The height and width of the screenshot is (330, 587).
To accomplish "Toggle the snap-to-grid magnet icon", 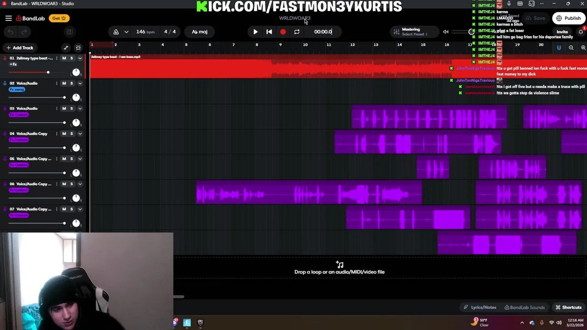I will 559,48.
